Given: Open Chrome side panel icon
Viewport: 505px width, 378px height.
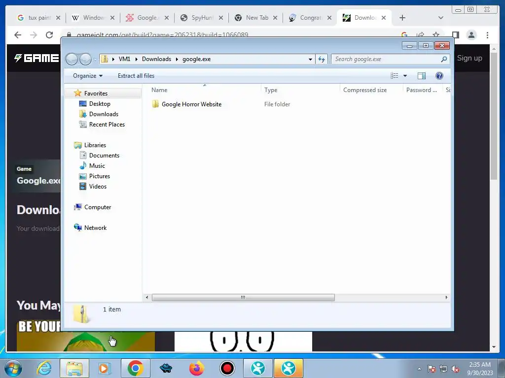Looking at the screenshot, I should pyautogui.click(x=455, y=35).
